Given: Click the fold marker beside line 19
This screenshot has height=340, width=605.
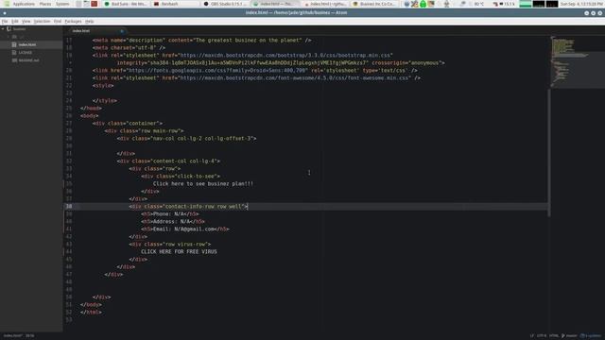Looking at the screenshot, I should tap(70, 63).
